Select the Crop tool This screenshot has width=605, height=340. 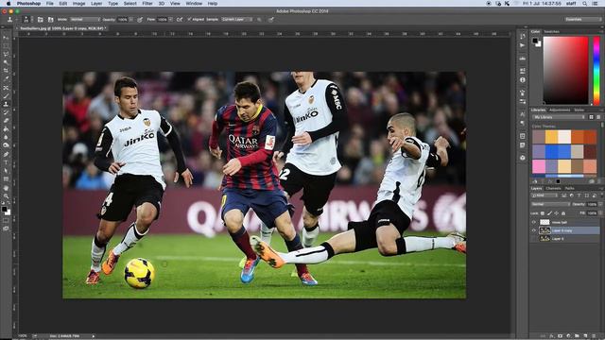point(7,70)
